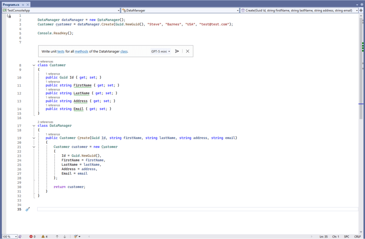Image resolution: width=365 pixels, height=239 pixels.
Task: Open the GPT-5 mini model dropdown
Action: [161, 51]
